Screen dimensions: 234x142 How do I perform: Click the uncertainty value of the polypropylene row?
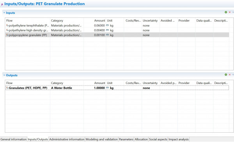(146, 35)
